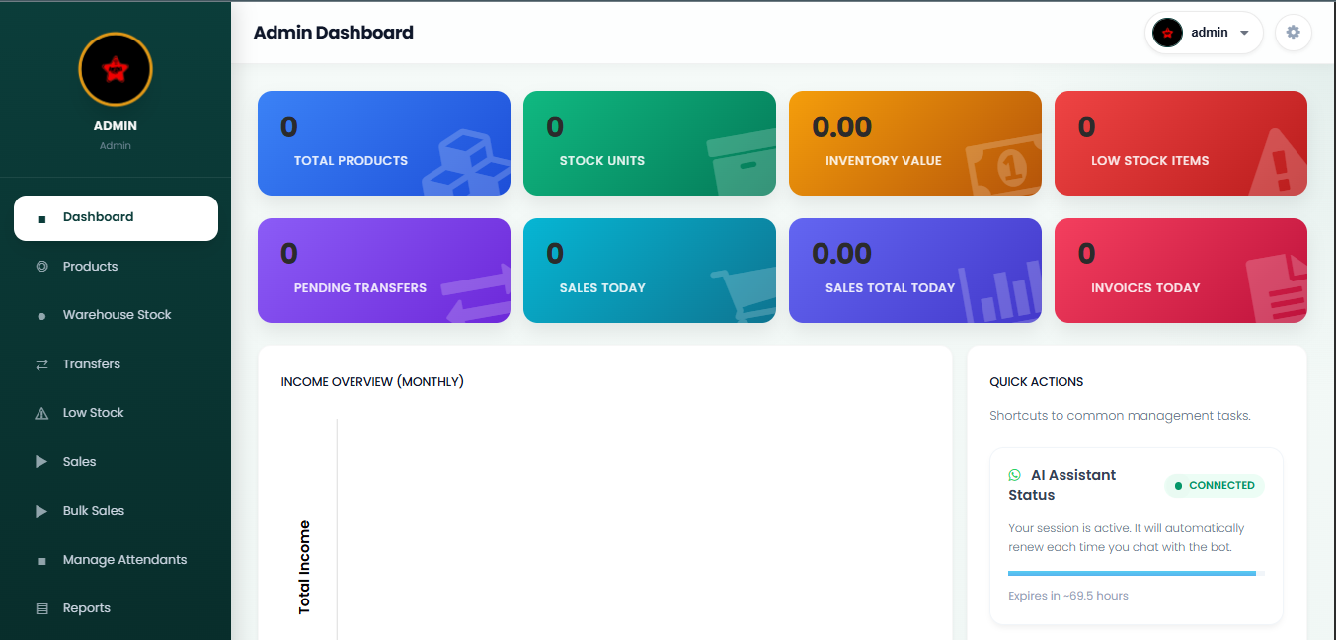
Task: Open the Pending Transfers card
Action: point(384,271)
